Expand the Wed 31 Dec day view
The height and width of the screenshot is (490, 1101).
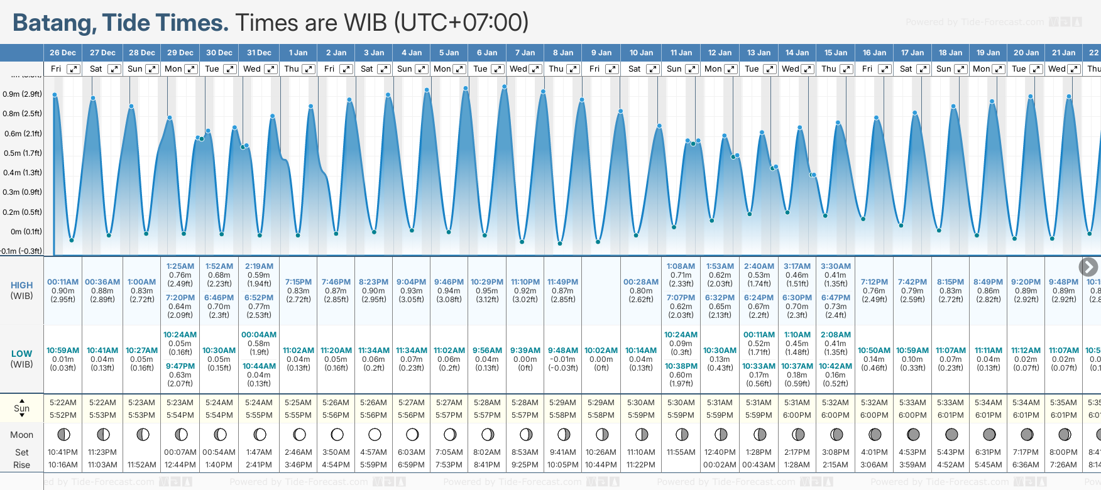pos(270,69)
